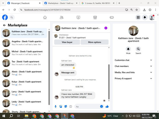Go to the Home feed icon
This screenshot has width=159, height=119.
45,17
